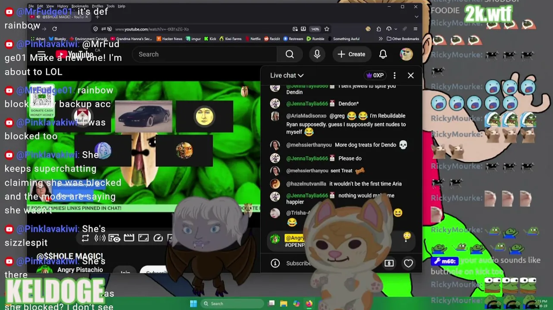Mute the tab via its speaker icon
Screen dimensions: 553x310
(38, 17)
